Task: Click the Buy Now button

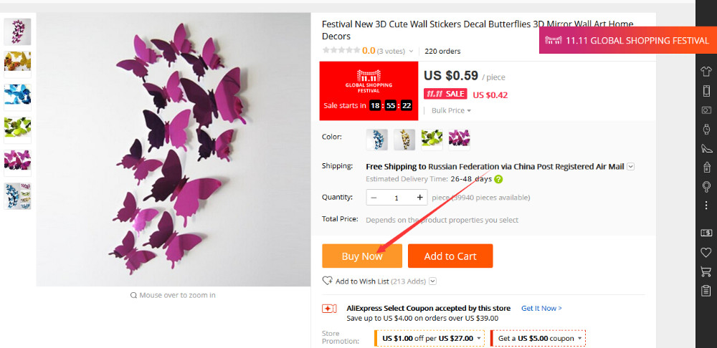Action: coord(362,256)
